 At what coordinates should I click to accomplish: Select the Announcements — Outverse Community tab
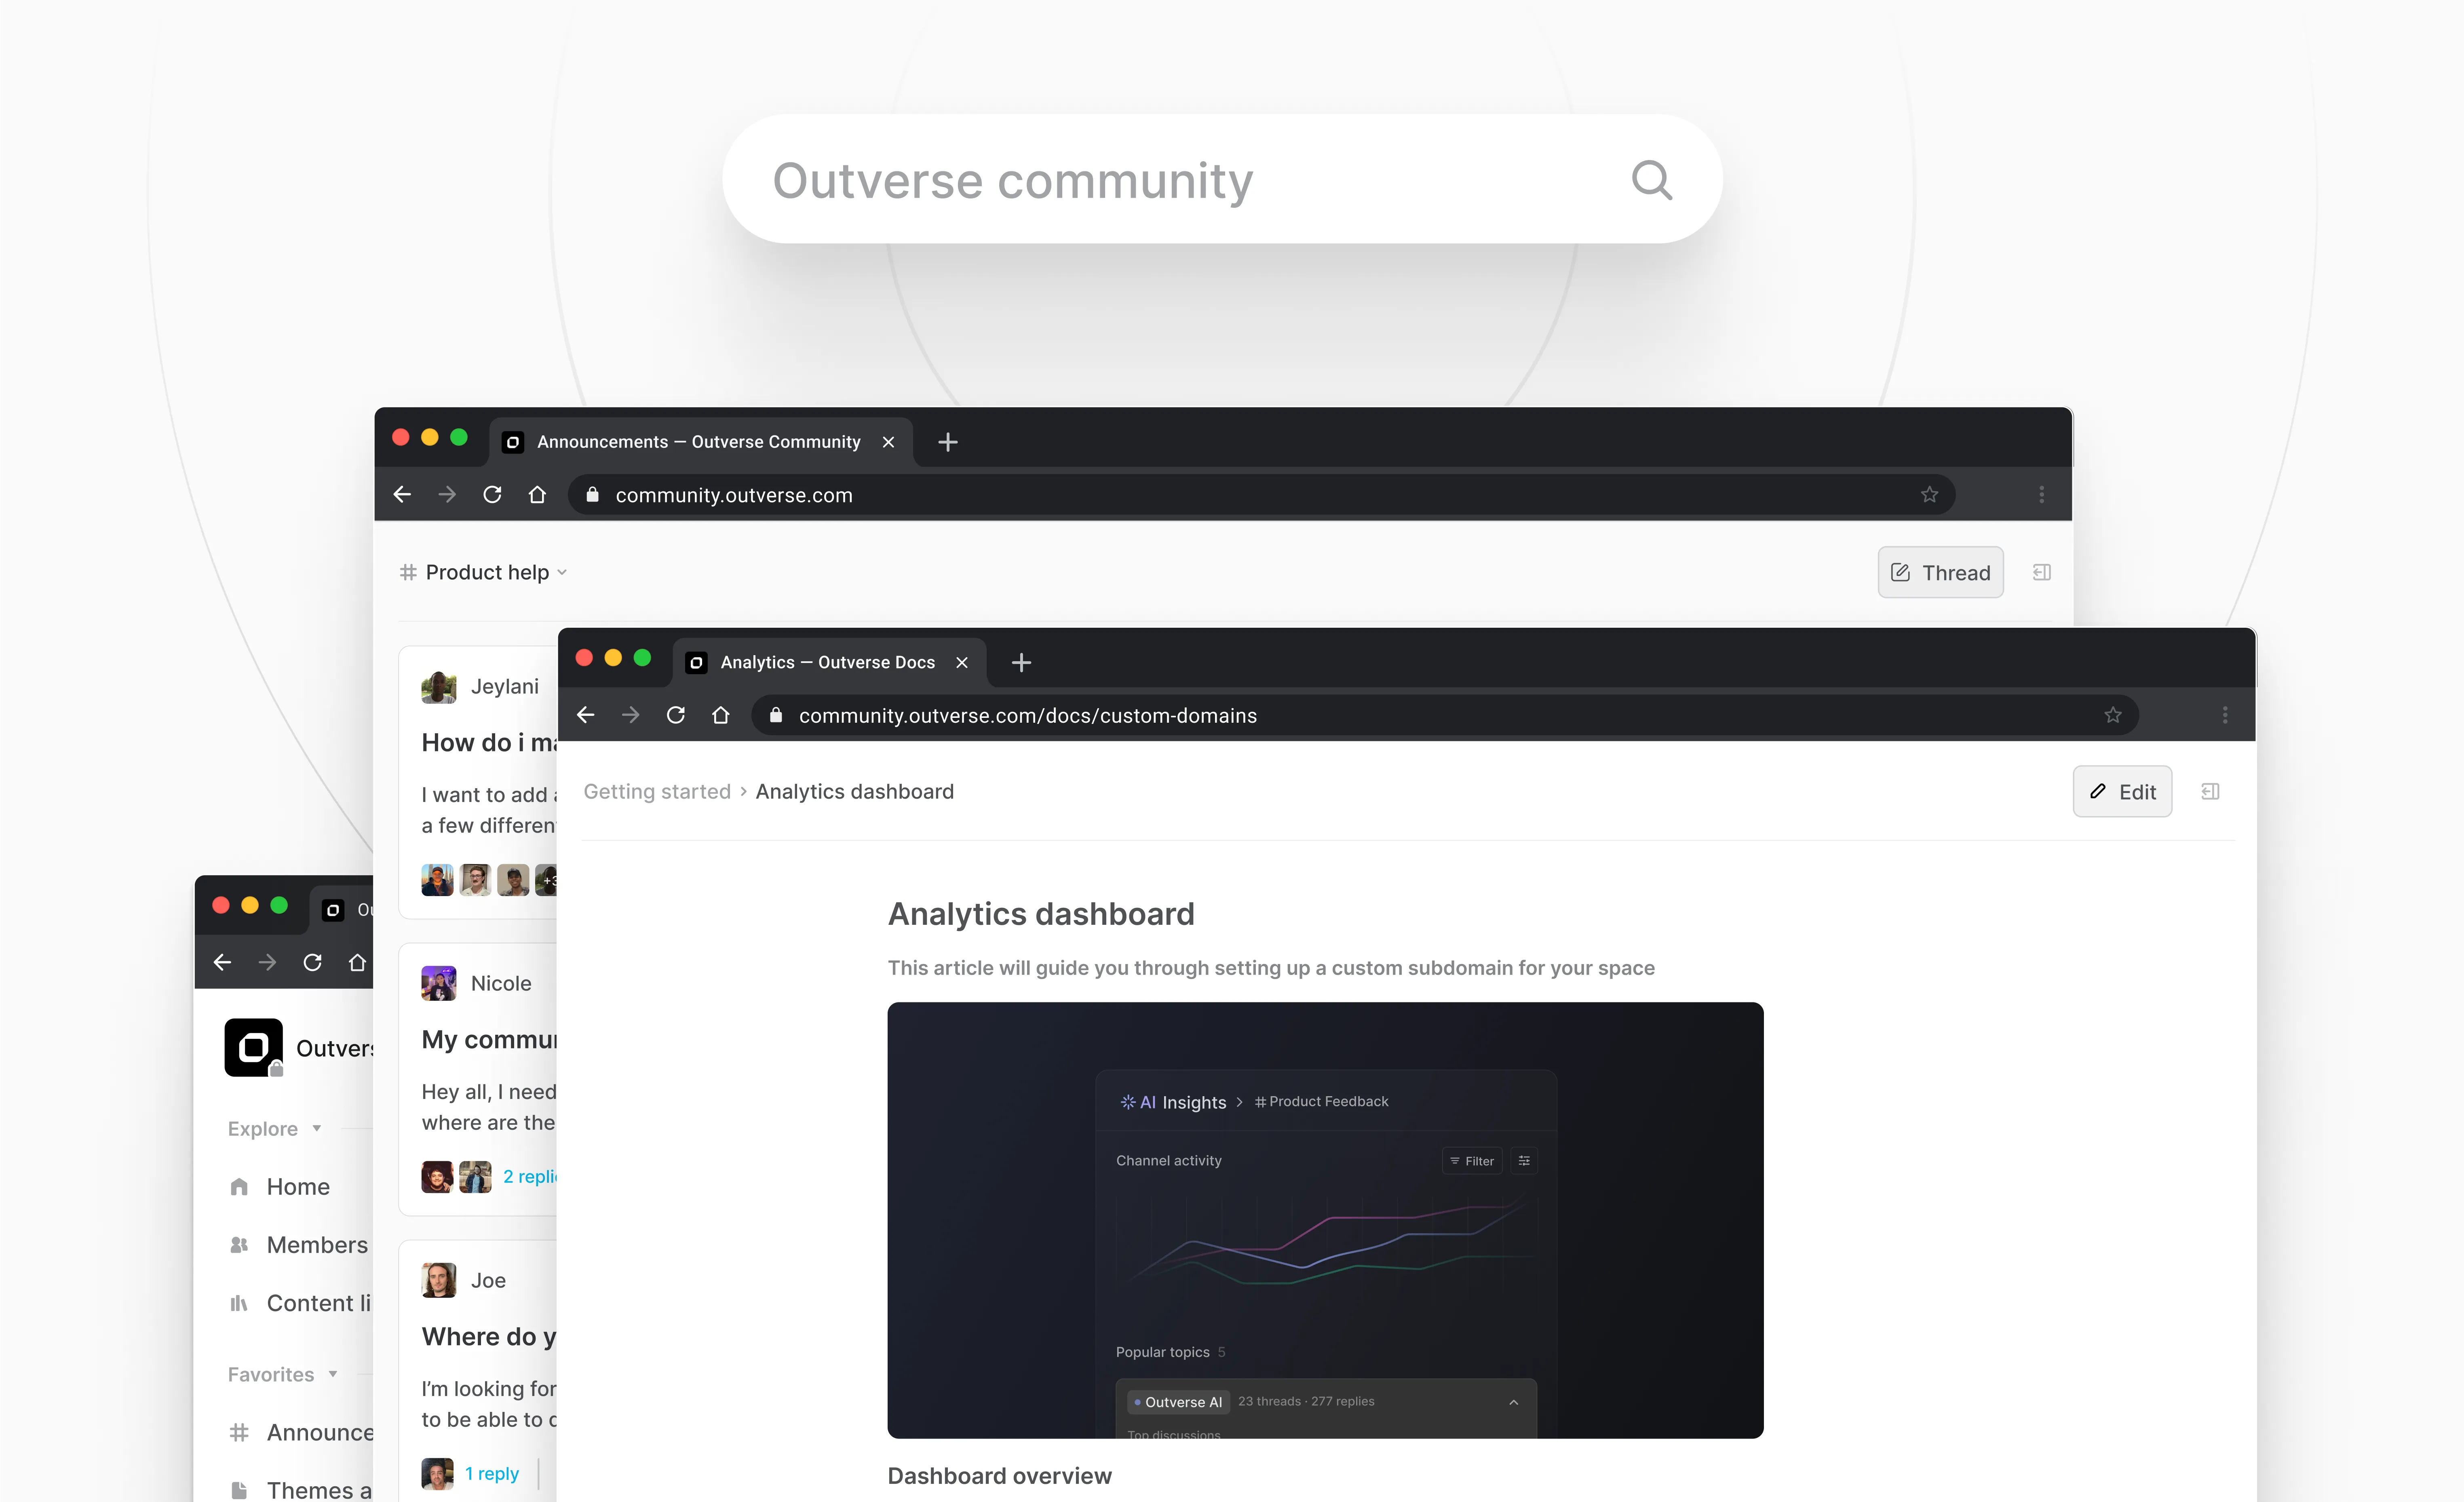pyautogui.click(x=700, y=442)
